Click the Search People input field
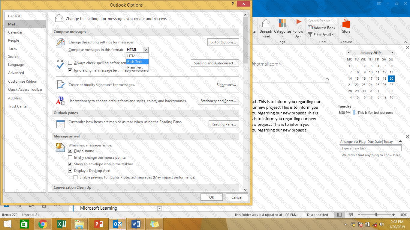 [x=322, y=21]
